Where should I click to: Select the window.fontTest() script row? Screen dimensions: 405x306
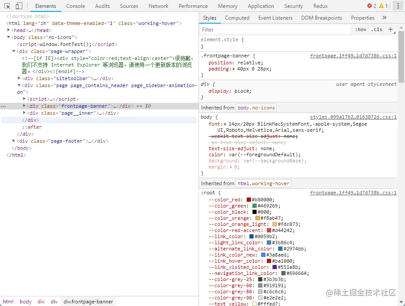pos(67,44)
